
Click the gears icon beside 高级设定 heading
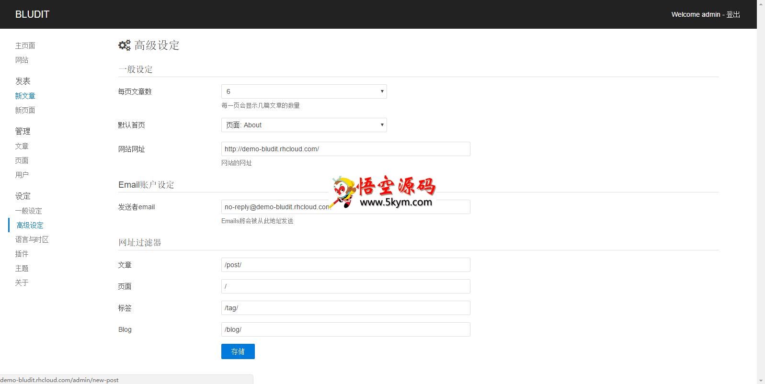click(x=125, y=45)
